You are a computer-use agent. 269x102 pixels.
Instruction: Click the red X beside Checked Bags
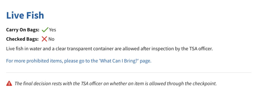[44, 39]
